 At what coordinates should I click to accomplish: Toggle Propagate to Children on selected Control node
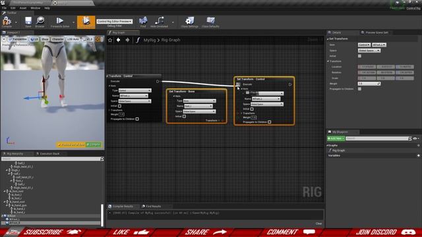(270, 122)
